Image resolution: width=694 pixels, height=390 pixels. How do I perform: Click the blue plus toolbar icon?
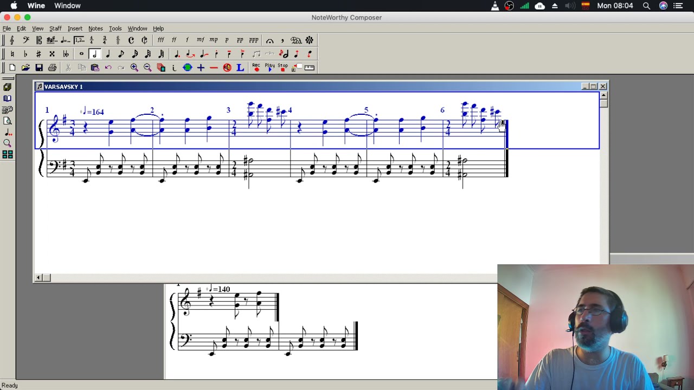[201, 67]
